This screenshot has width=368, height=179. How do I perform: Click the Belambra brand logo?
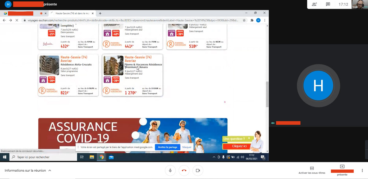click(48, 44)
